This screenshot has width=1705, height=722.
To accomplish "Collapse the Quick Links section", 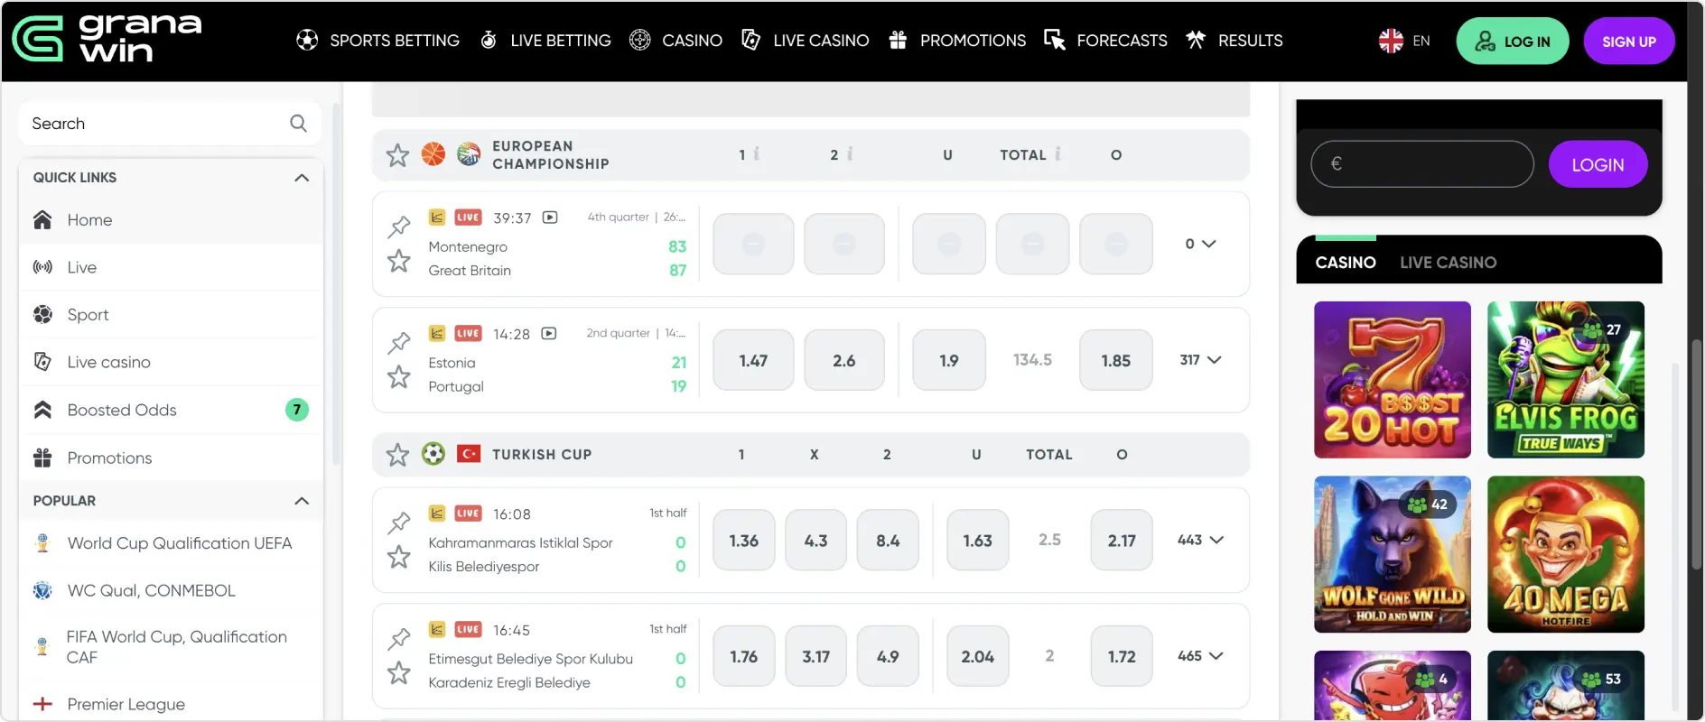I will pos(302,178).
